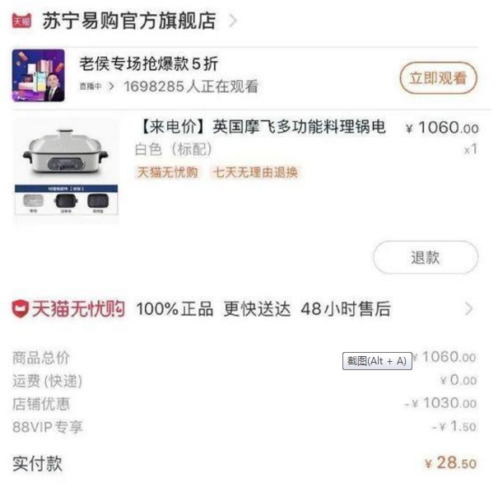Click the ¥28.50 paid amount
Screen dimensions: 498x488
click(x=450, y=463)
